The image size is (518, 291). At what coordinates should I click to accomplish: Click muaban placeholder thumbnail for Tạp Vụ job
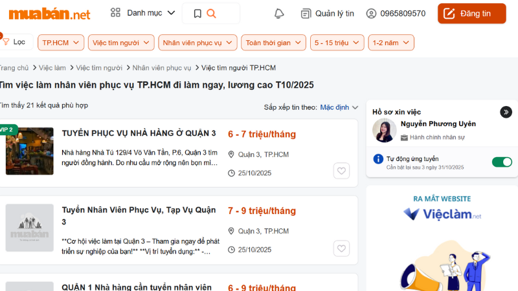tap(29, 228)
